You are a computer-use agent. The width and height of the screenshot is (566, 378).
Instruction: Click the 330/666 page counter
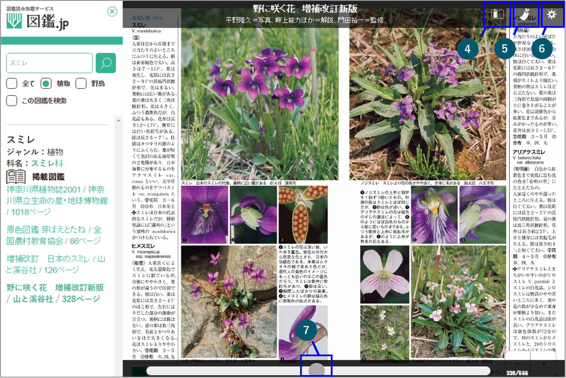coord(517,372)
